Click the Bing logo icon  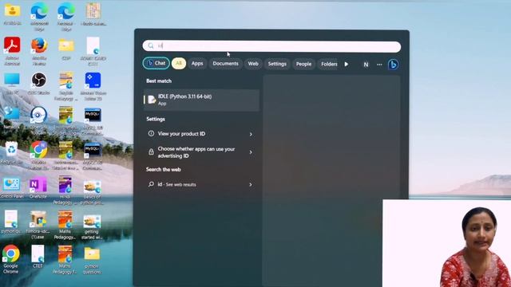pos(393,65)
